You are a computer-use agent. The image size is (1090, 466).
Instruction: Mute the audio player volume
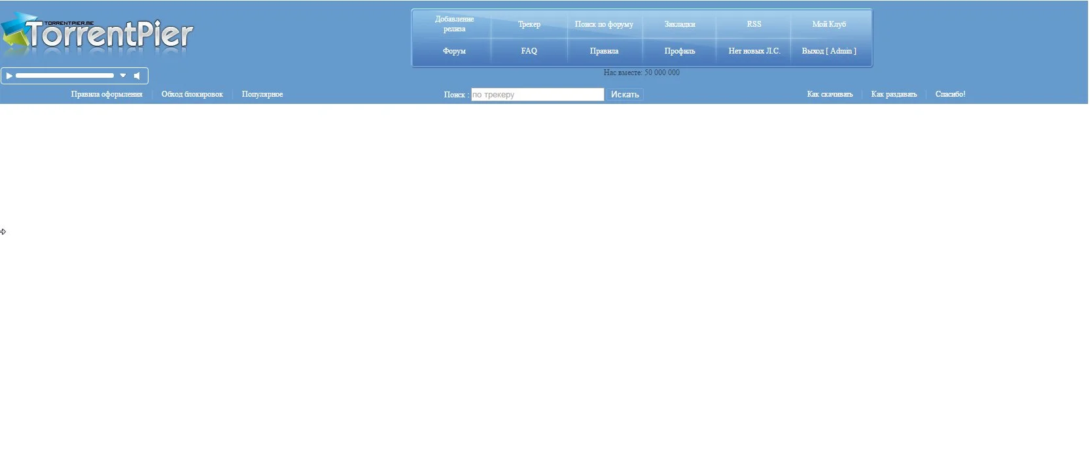pos(137,76)
